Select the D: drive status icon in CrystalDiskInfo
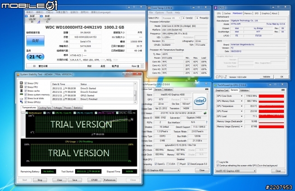This screenshot has width=295, height=191. click(26, 17)
